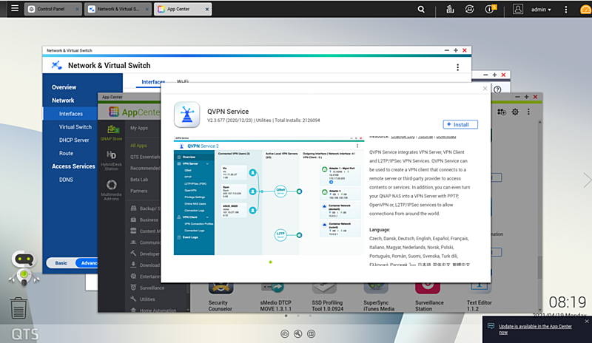592x343 pixels.
Task: Open My Apps in App Center
Action: pos(139,128)
